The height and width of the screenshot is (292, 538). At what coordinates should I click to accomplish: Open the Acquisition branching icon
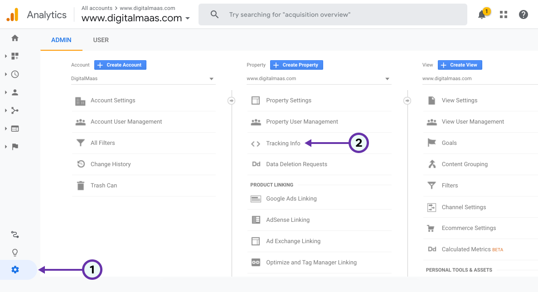15,110
